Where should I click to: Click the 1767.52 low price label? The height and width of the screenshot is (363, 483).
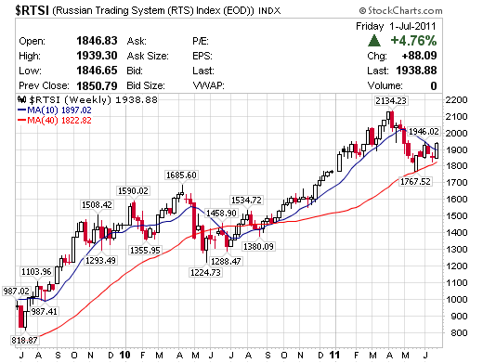pos(415,181)
